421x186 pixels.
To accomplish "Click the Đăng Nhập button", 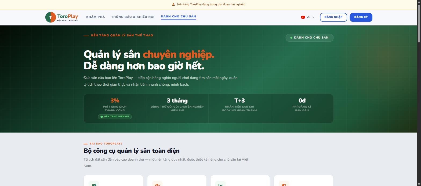I will [333, 17].
